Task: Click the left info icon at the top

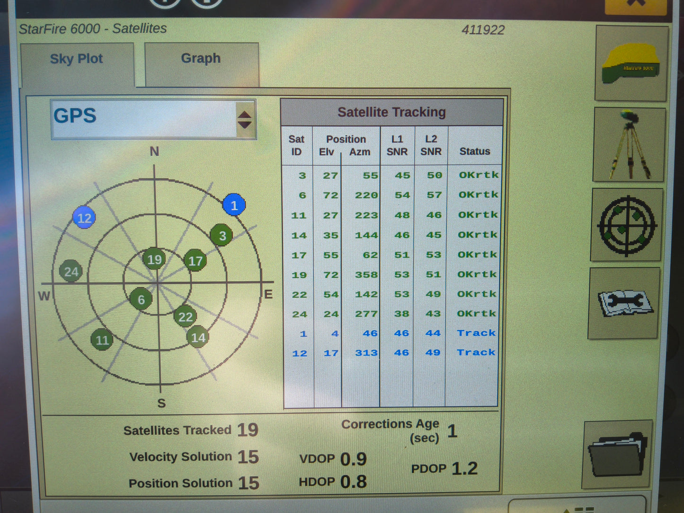Action: [x=163, y=4]
